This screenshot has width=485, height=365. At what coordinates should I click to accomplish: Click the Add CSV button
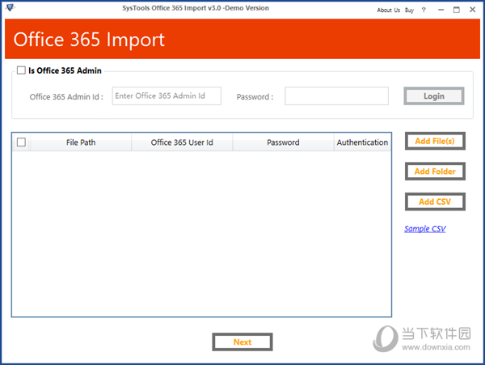[435, 202]
